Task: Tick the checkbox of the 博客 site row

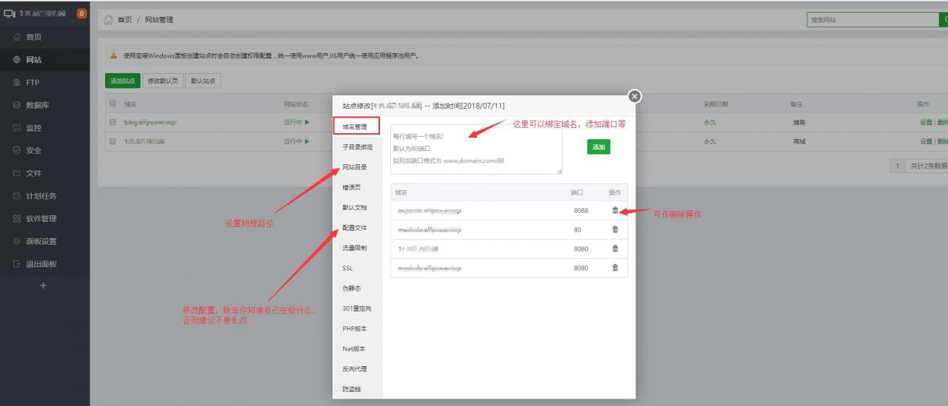Action: tap(113, 122)
